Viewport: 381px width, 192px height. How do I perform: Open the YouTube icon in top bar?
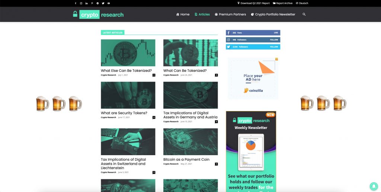tap(109, 3)
